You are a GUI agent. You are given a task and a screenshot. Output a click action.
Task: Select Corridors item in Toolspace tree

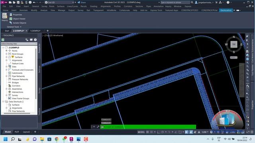[16, 86]
